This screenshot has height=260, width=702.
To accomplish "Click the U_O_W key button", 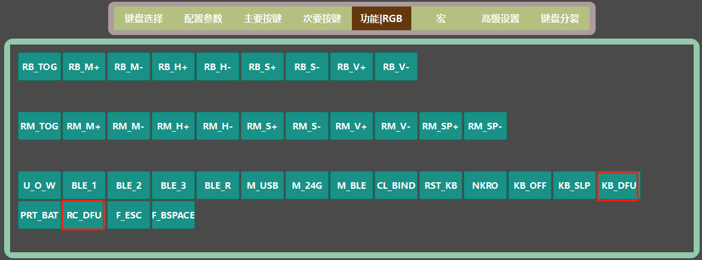I will (39, 185).
